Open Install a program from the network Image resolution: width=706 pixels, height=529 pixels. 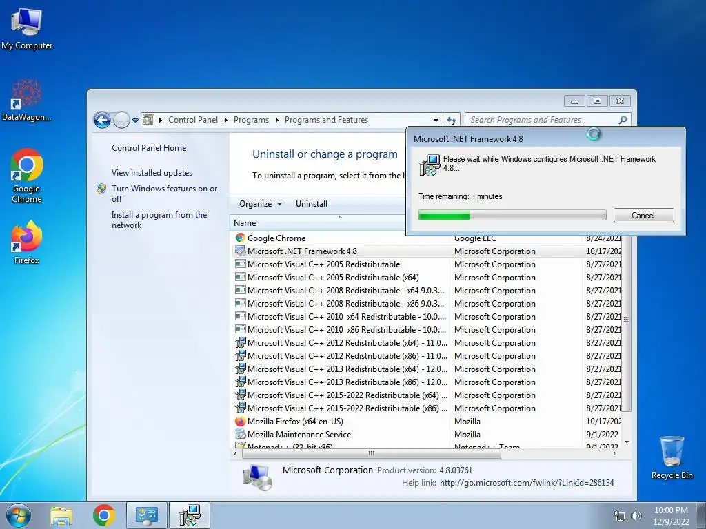159,220
